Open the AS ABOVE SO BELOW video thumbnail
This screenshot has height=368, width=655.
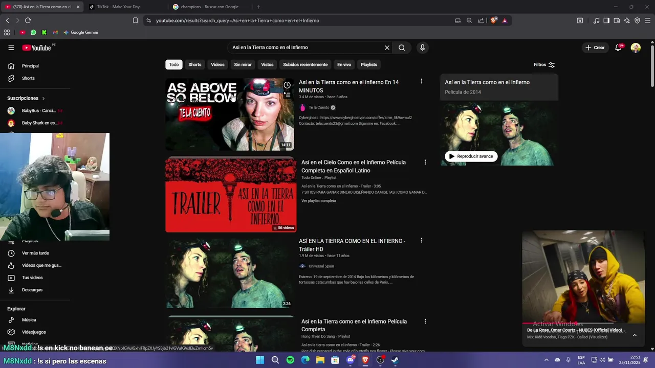coord(230,114)
